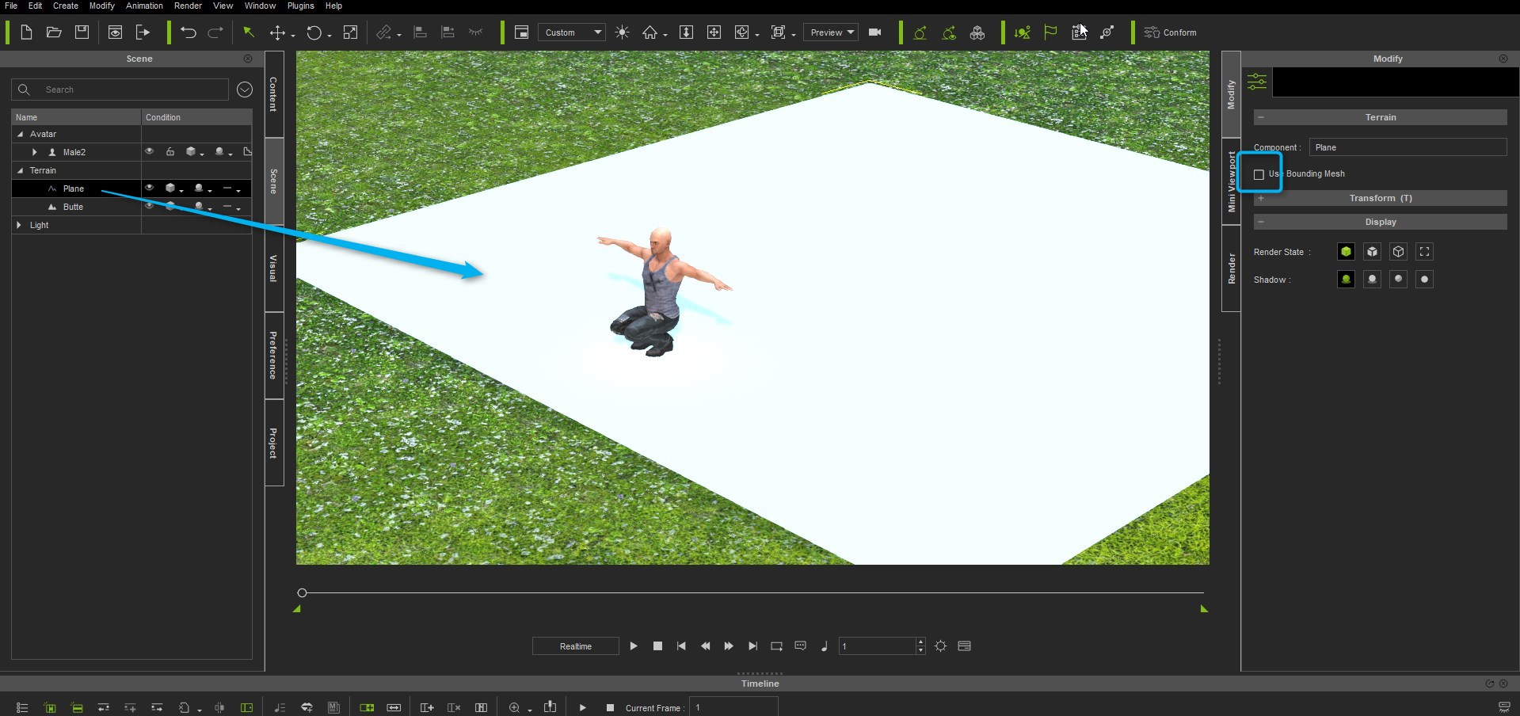
Task: Collapse the Avatar tree group
Action: (21, 134)
